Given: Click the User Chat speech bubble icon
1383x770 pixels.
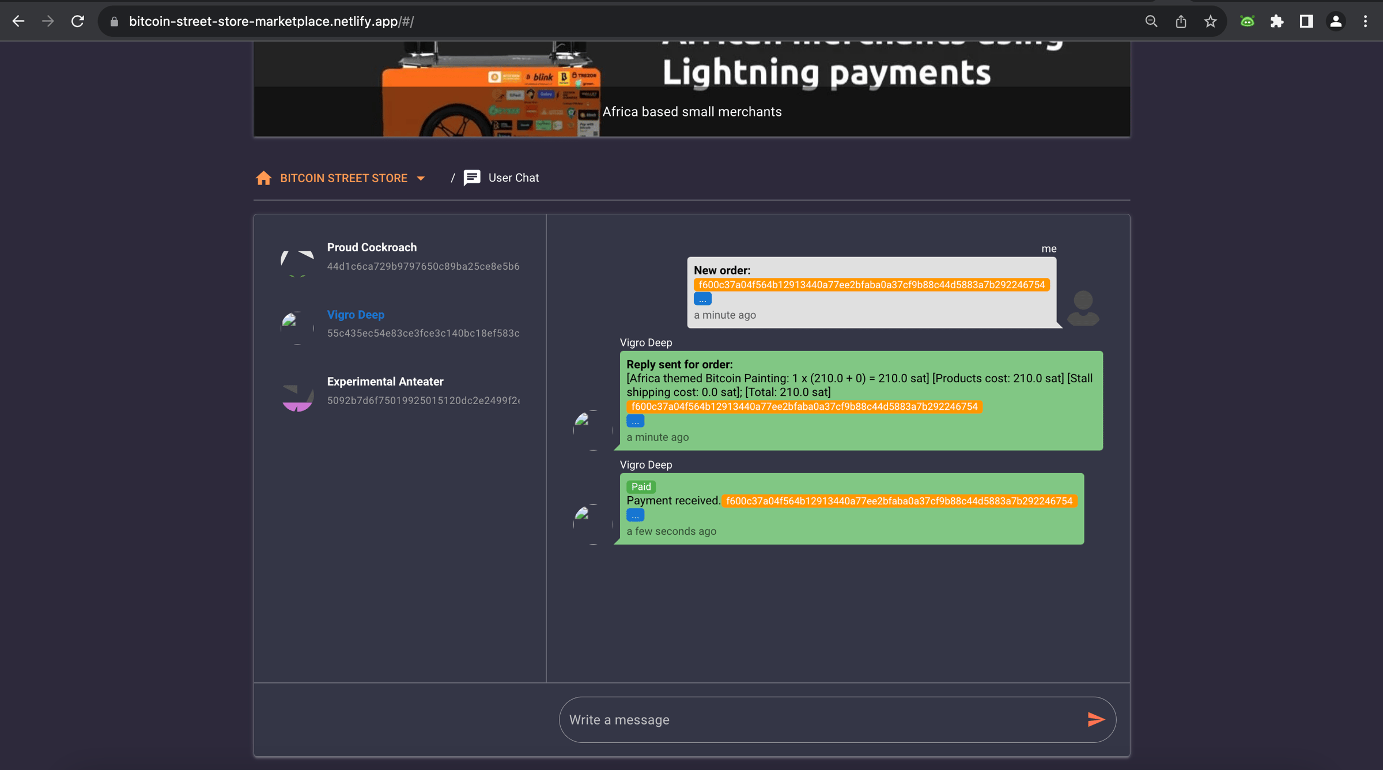Looking at the screenshot, I should pyautogui.click(x=472, y=178).
